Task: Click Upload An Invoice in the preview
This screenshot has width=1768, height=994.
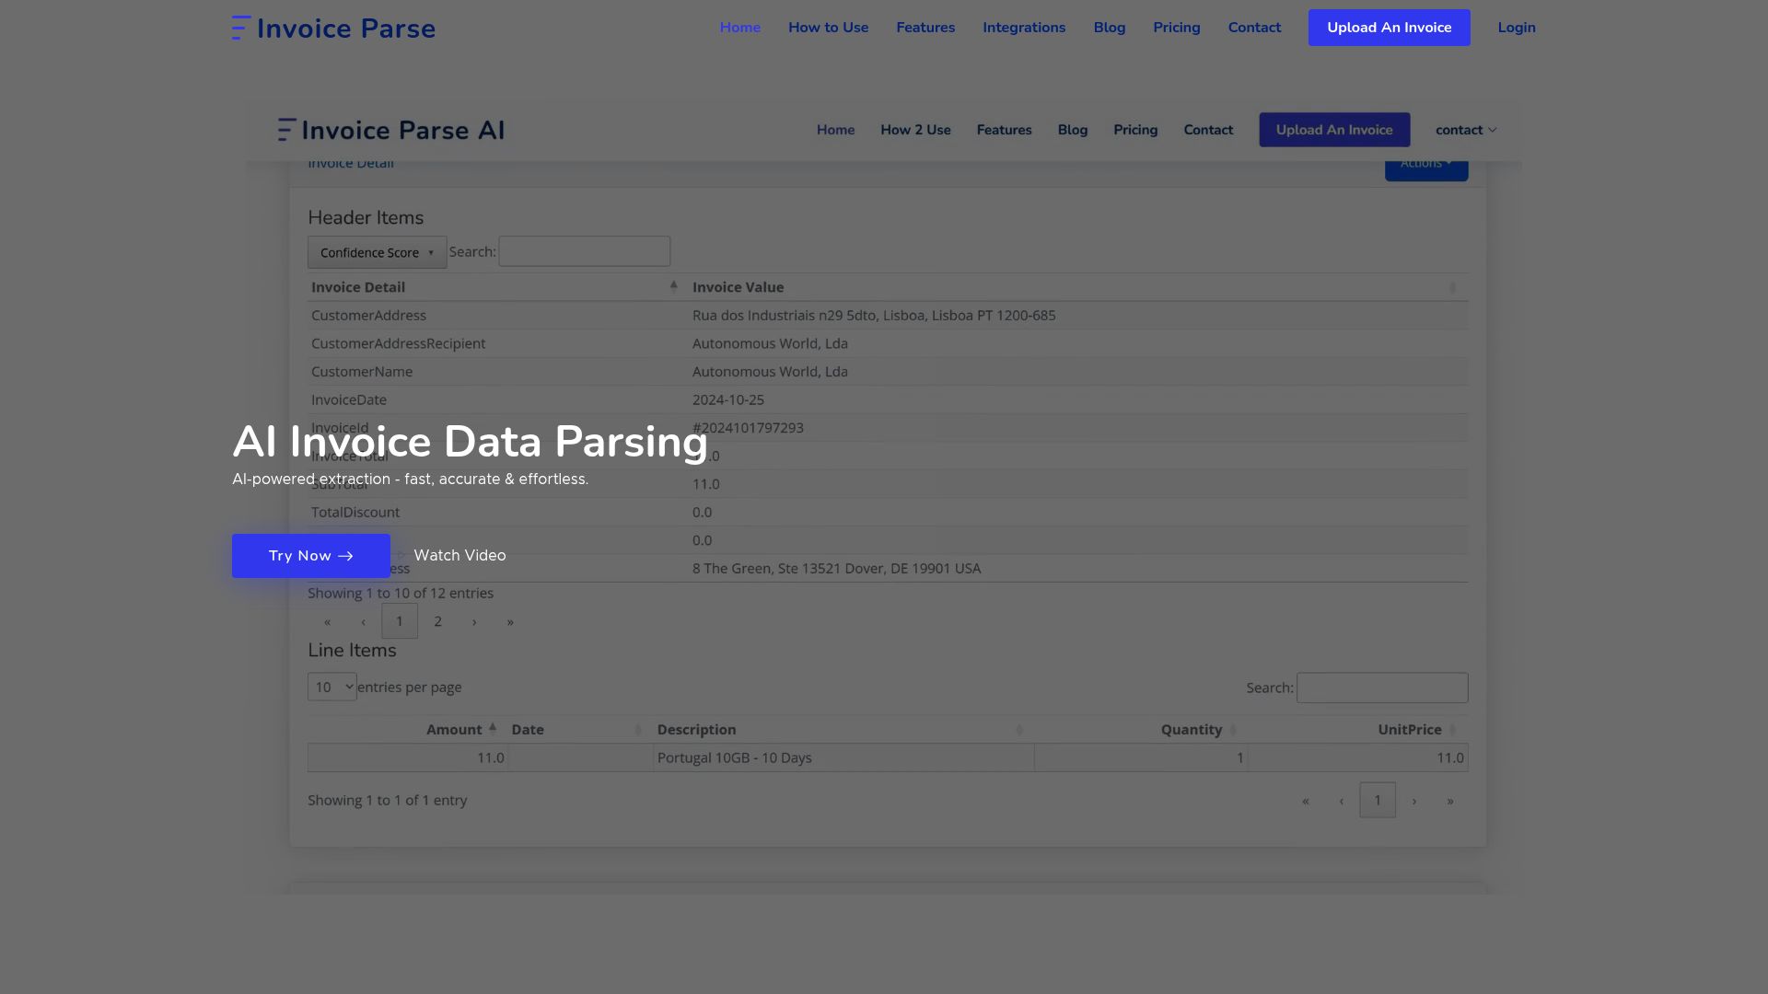Action: coord(1334,130)
